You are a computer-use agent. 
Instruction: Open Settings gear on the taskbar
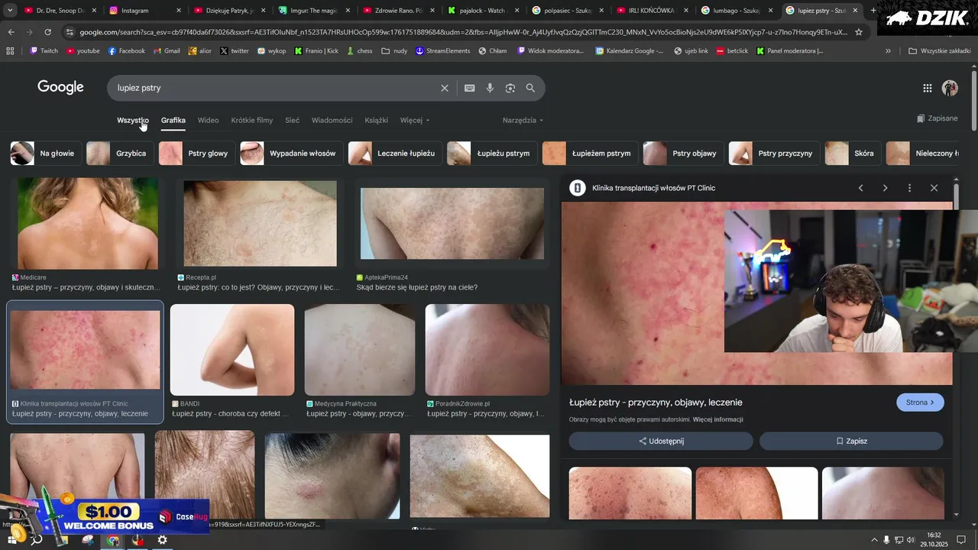(x=162, y=540)
